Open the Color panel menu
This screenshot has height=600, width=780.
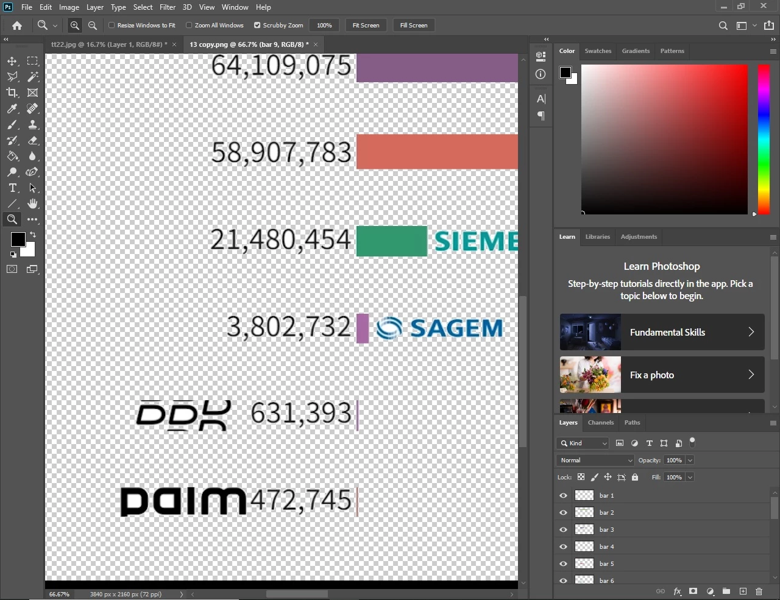click(x=773, y=51)
